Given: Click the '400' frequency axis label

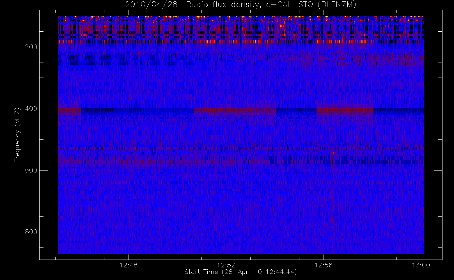Looking at the screenshot, I should coord(31,109).
